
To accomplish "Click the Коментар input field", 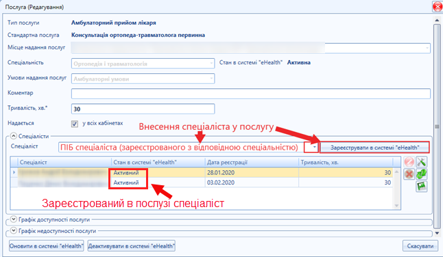I will click(251, 94).
